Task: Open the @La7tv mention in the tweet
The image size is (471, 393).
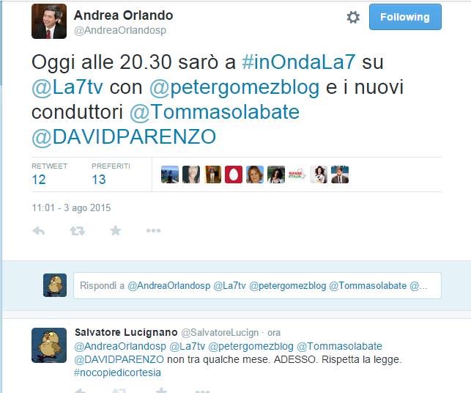Action: tap(67, 87)
